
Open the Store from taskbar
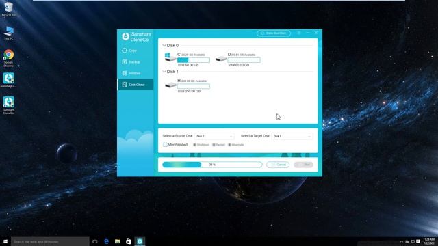129,241
